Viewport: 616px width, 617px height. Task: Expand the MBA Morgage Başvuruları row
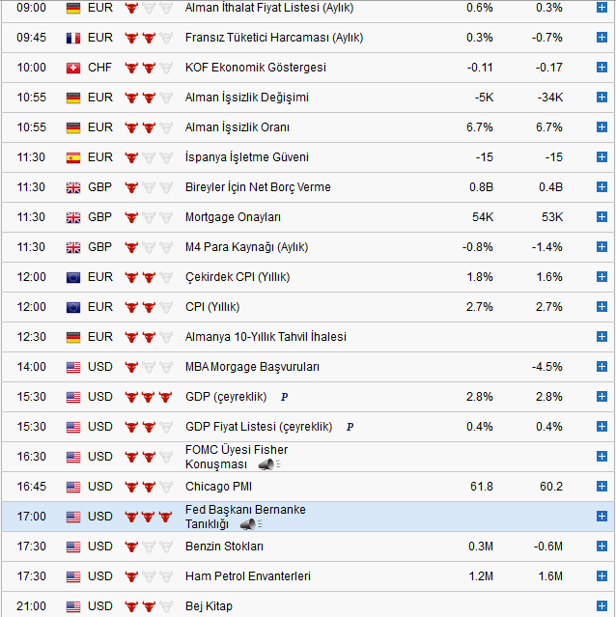[x=602, y=367]
